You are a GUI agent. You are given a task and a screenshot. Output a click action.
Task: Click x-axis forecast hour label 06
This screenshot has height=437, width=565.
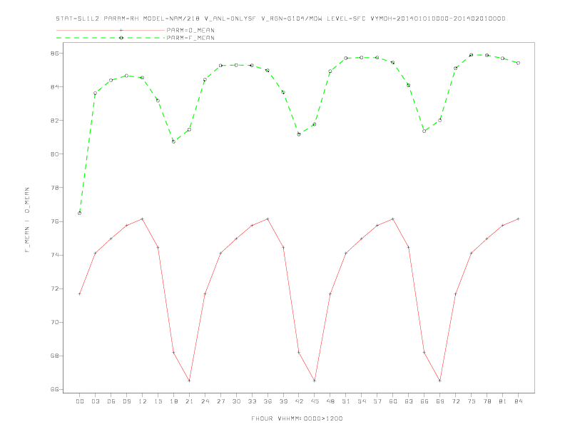(x=111, y=401)
